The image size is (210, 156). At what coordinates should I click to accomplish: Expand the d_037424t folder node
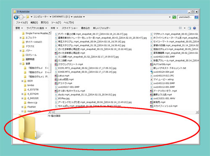click(x=22, y=94)
